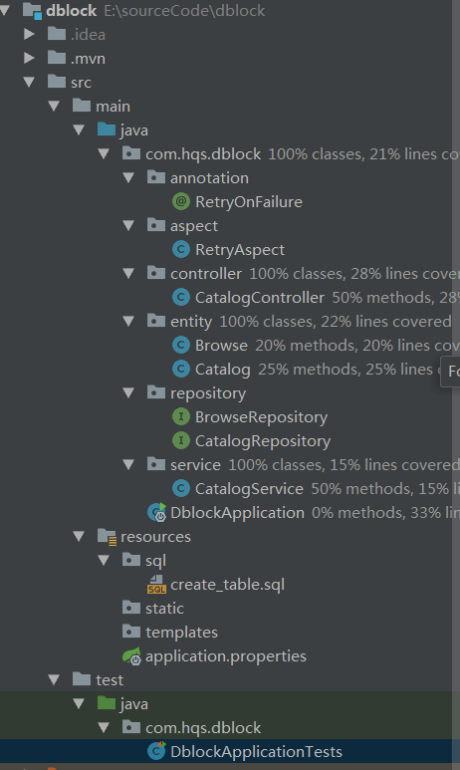Expand the .idea folder
Screen dimensions: 460x770
coord(29,34)
